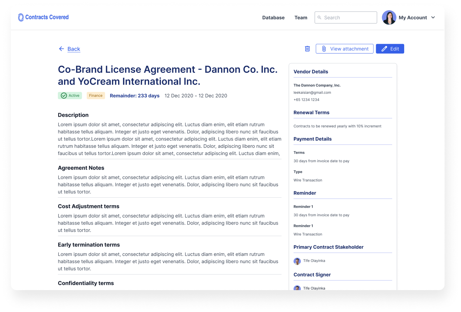The height and width of the screenshot is (312, 461).
Task: Click the Contract Signer heading
Action: [x=312, y=275]
